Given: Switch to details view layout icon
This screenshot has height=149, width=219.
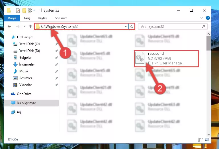Looking at the screenshot, I should tap(200, 140).
